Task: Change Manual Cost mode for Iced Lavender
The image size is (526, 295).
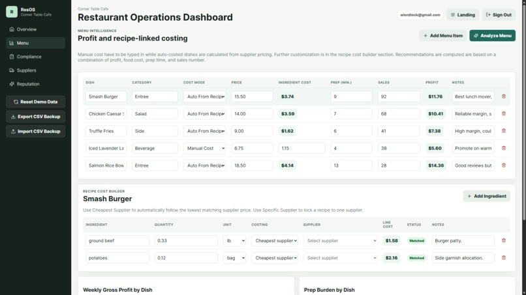Action: pyautogui.click(x=204, y=148)
